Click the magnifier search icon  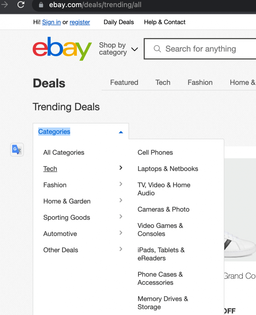(x=157, y=49)
